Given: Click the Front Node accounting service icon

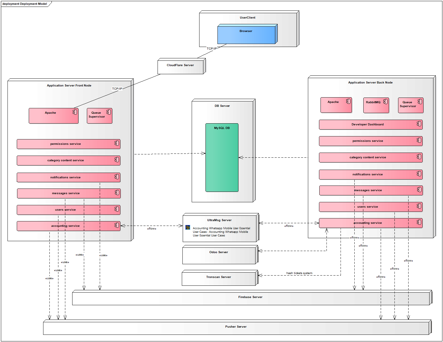Looking at the screenshot, I should coord(117,225).
